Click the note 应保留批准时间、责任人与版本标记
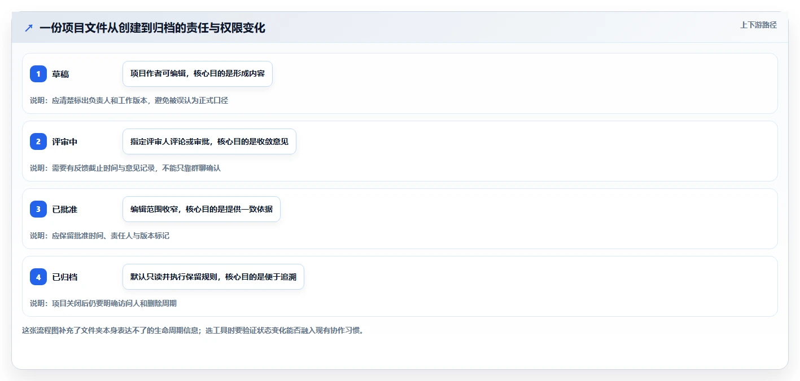800x381 pixels. coord(99,236)
